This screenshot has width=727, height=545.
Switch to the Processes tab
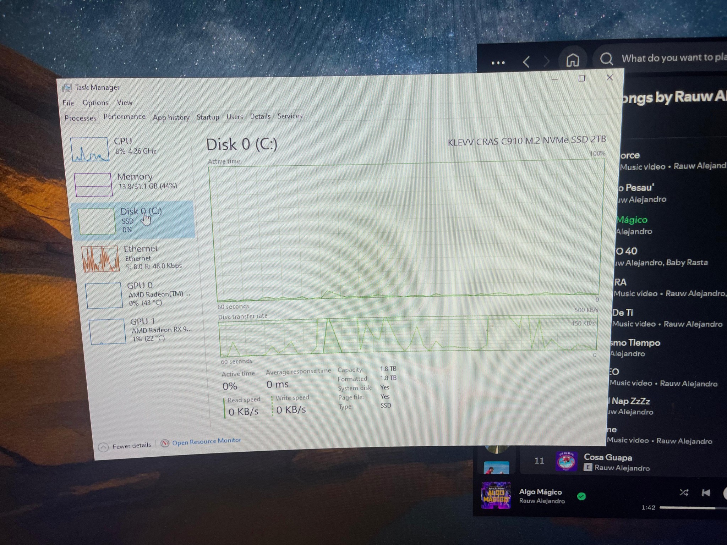coord(80,118)
